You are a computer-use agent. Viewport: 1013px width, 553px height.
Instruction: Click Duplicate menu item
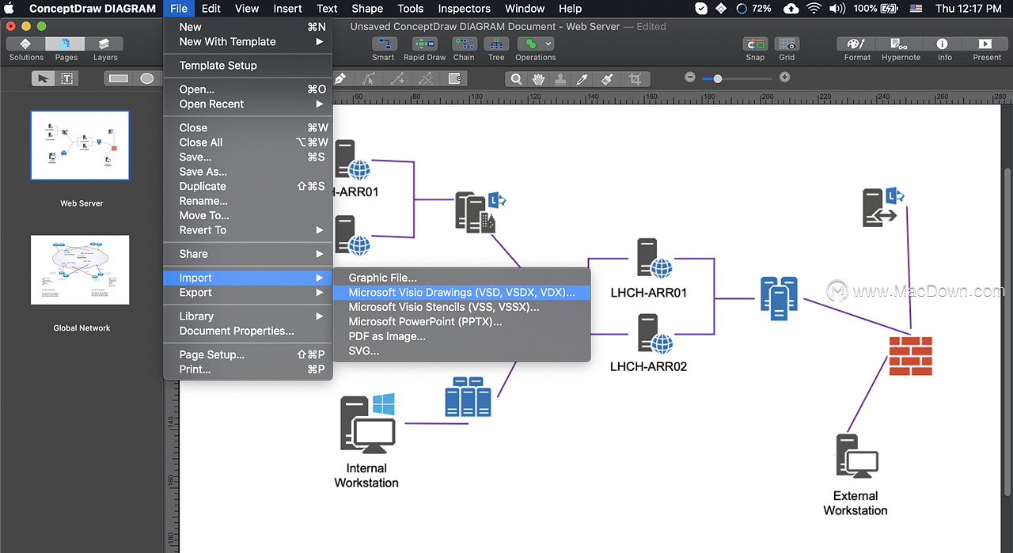point(248,186)
